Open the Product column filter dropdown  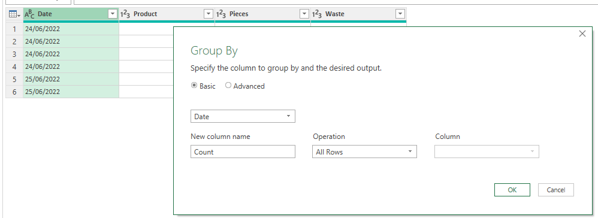(x=209, y=14)
